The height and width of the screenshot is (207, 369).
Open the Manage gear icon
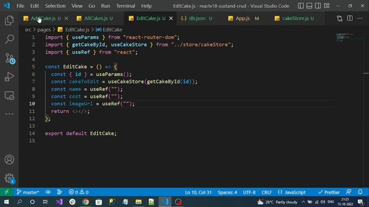(9, 178)
